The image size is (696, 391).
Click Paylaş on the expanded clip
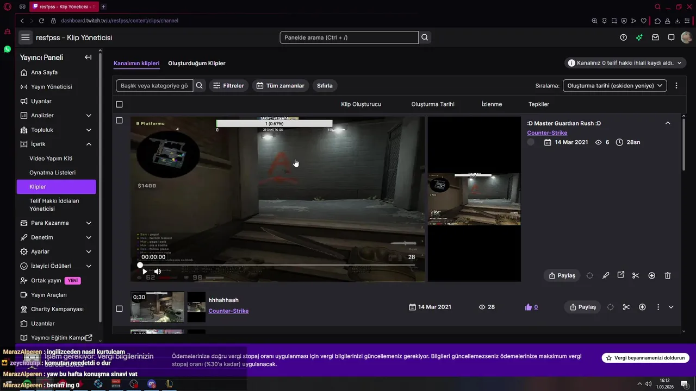[x=562, y=275]
